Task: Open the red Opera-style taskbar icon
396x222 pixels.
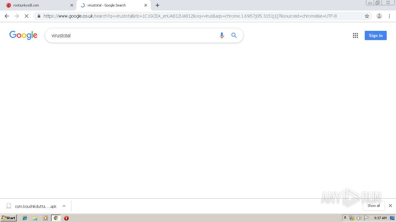Action: (x=66, y=218)
